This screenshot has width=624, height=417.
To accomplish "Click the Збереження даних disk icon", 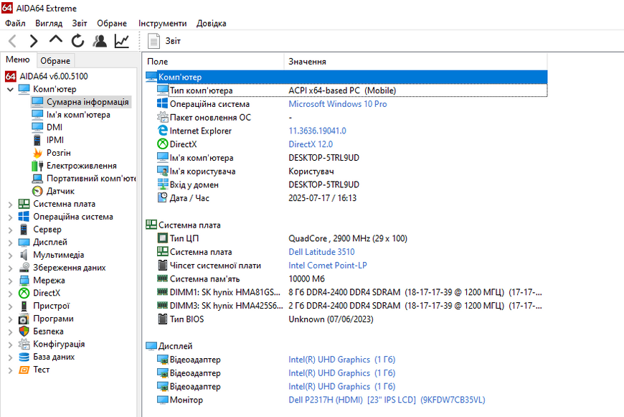I will click(x=24, y=268).
